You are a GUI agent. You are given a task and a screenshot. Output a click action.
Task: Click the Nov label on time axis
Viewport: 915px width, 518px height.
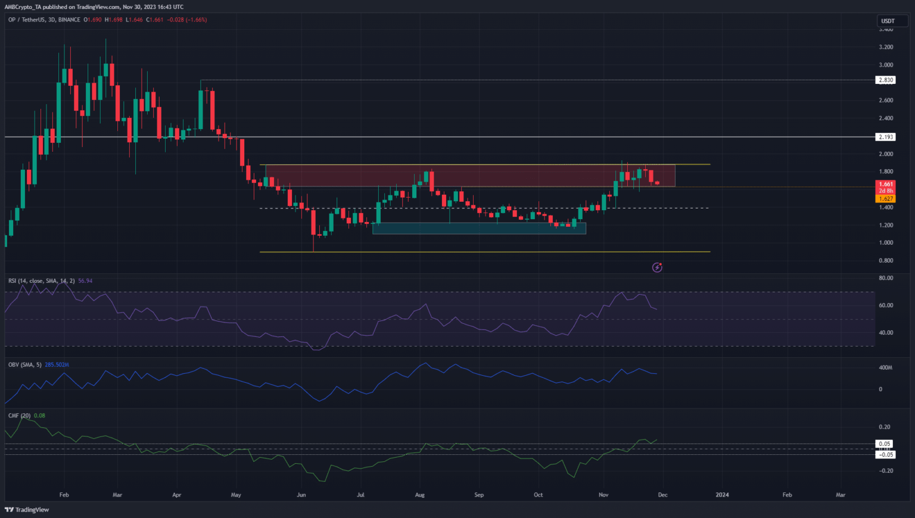pyautogui.click(x=603, y=495)
